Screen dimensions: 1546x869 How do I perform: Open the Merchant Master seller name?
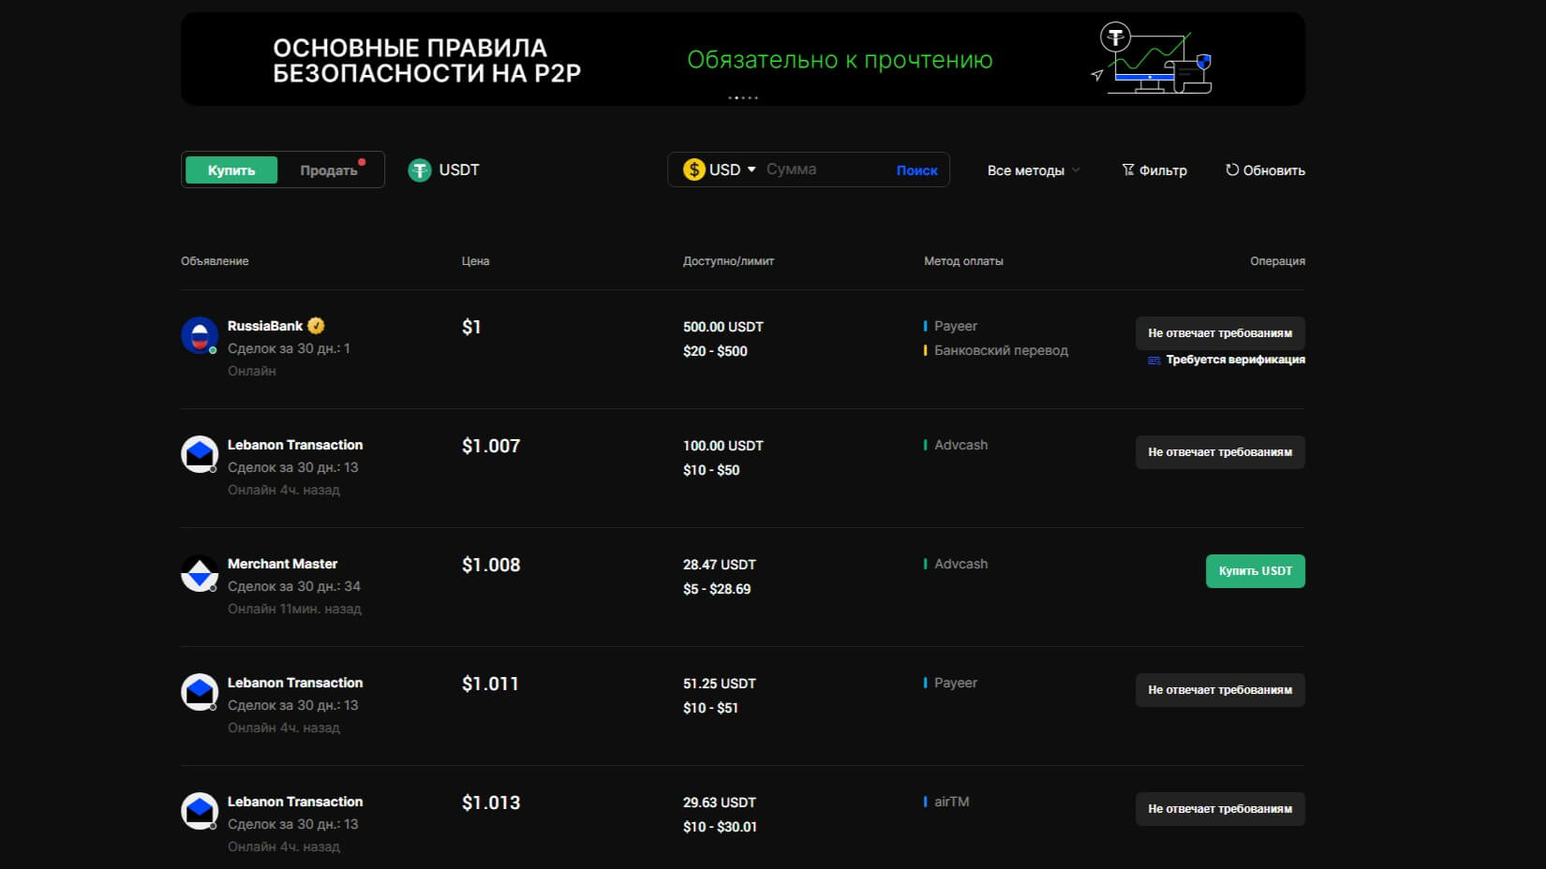[x=282, y=564]
